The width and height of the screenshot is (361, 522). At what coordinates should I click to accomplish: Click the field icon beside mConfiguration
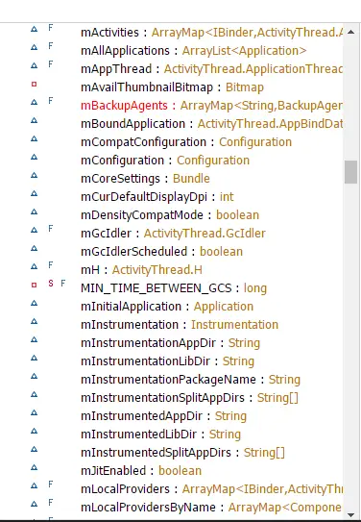click(34, 157)
